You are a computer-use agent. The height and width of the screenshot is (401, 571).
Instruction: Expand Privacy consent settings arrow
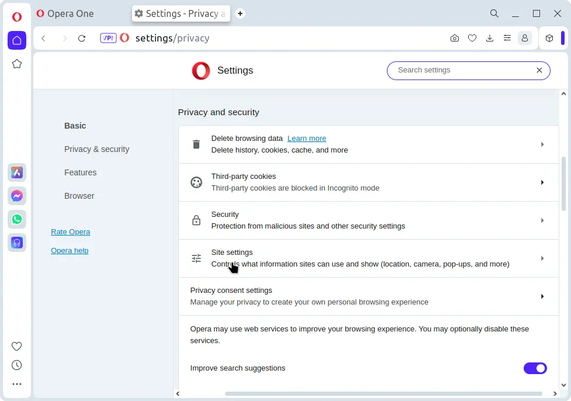click(x=542, y=296)
